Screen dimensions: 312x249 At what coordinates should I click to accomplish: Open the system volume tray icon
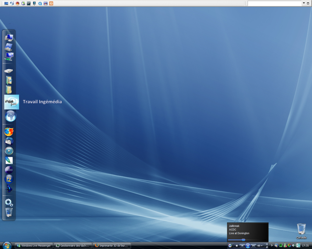(294, 246)
